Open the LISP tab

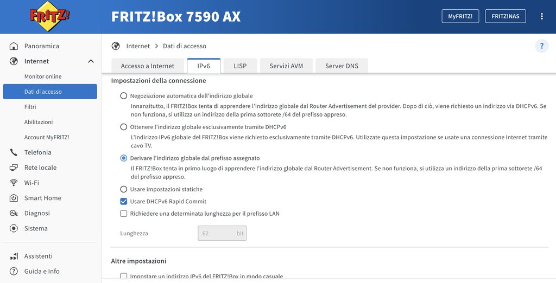click(x=240, y=66)
